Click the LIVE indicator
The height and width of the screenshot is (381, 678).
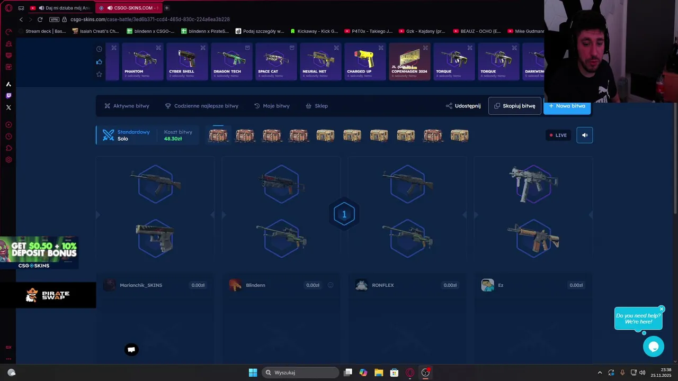coord(558,135)
